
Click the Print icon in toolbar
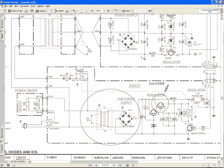[x=26, y=11]
